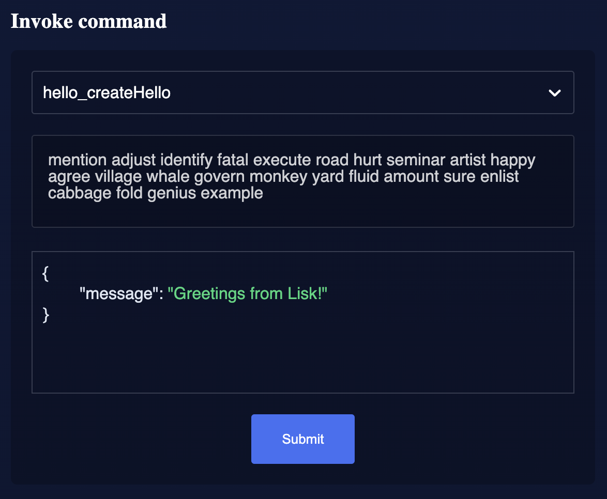607x499 pixels.
Task: Click the "Greetings from Lisk!" string value
Action: (x=248, y=294)
